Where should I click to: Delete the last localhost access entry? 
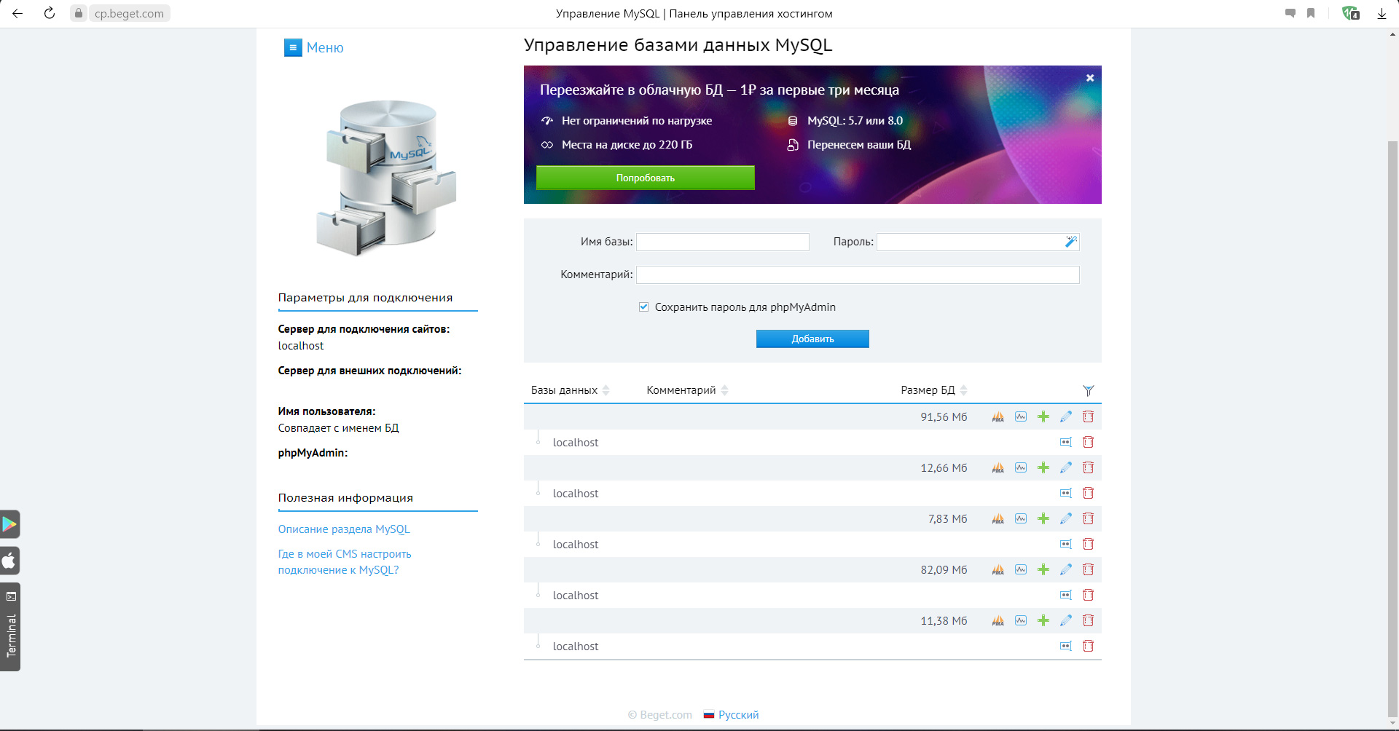click(x=1088, y=646)
